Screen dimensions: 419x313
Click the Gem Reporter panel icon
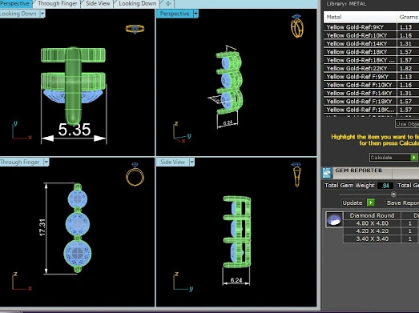327,173
